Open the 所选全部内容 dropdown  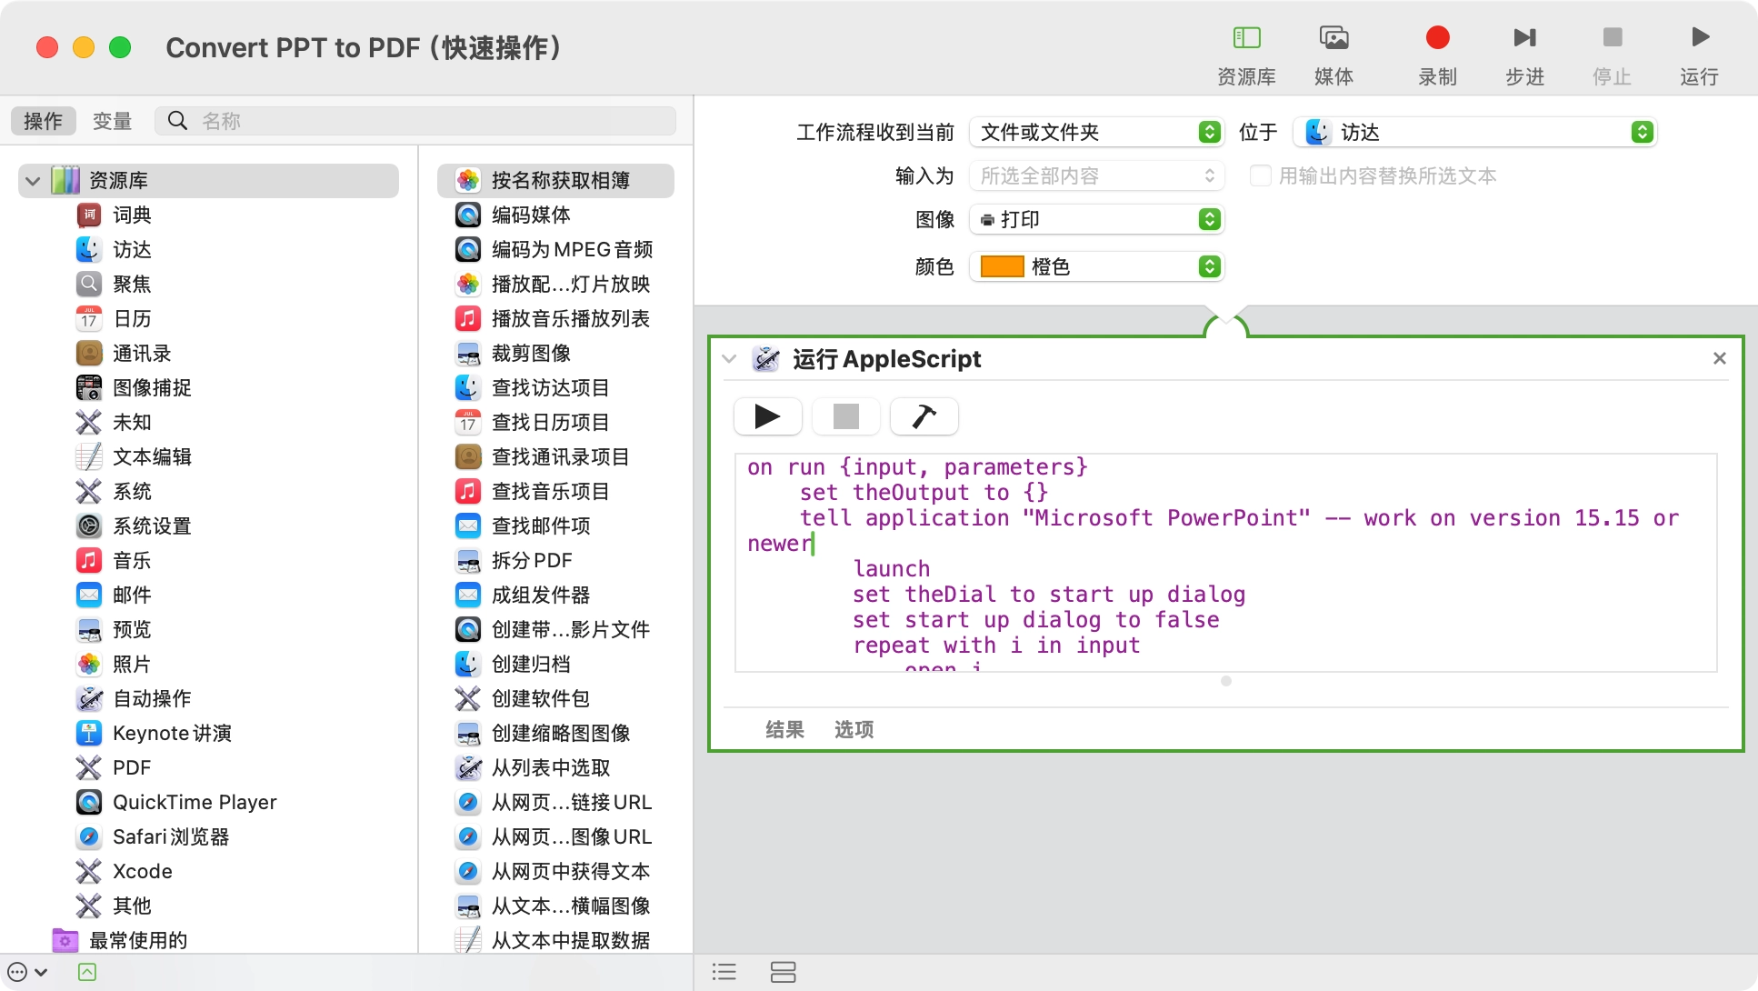coord(1096,175)
